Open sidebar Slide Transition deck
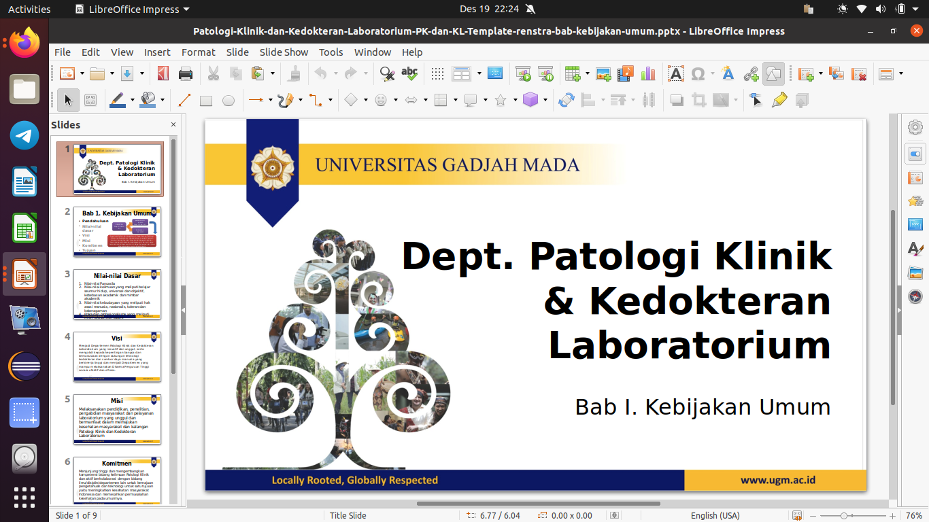929x522 pixels. (915, 178)
